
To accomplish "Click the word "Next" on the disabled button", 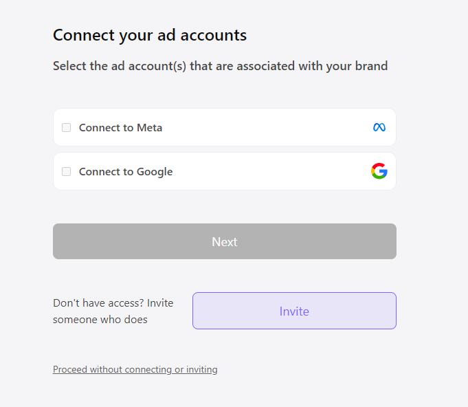I will pos(225,242).
